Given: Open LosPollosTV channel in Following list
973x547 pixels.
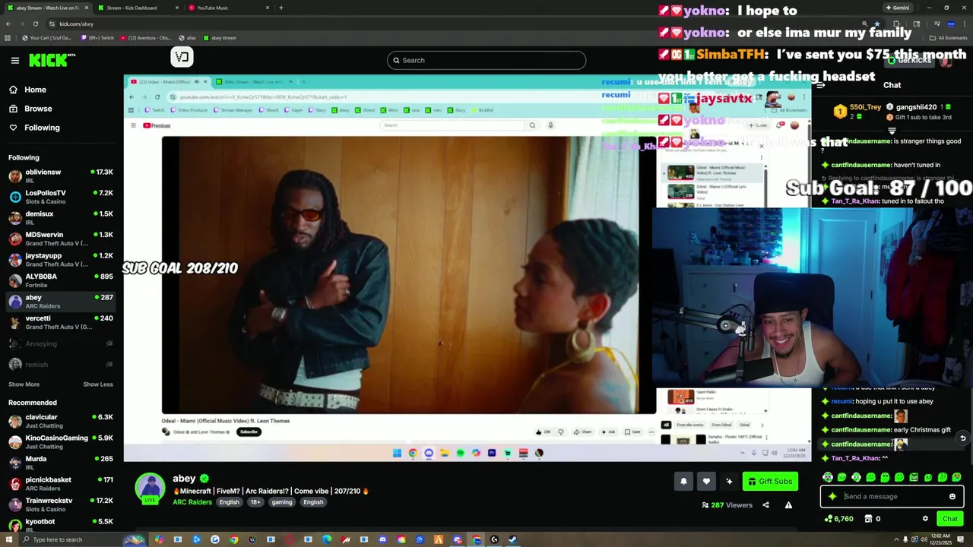Looking at the screenshot, I should point(61,197).
